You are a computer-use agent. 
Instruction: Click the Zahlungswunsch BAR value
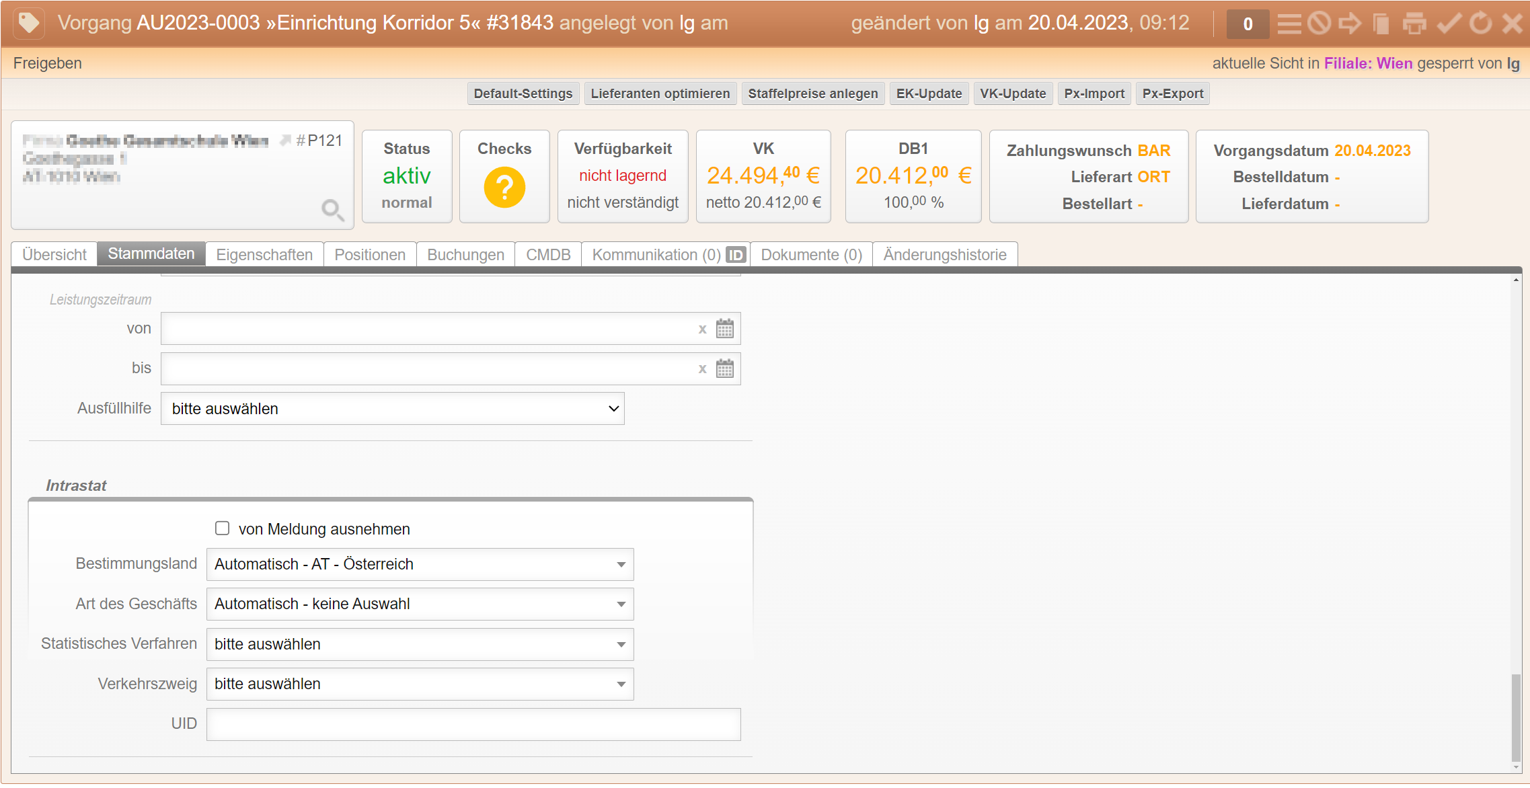[1154, 151]
